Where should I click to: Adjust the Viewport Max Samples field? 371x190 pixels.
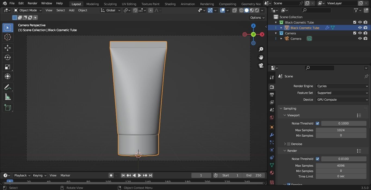[341, 130]
